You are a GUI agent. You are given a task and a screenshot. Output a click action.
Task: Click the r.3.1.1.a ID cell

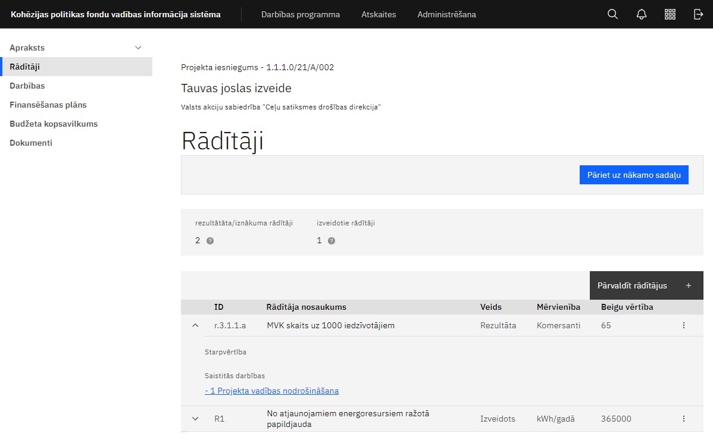click(x=230, y=325)
